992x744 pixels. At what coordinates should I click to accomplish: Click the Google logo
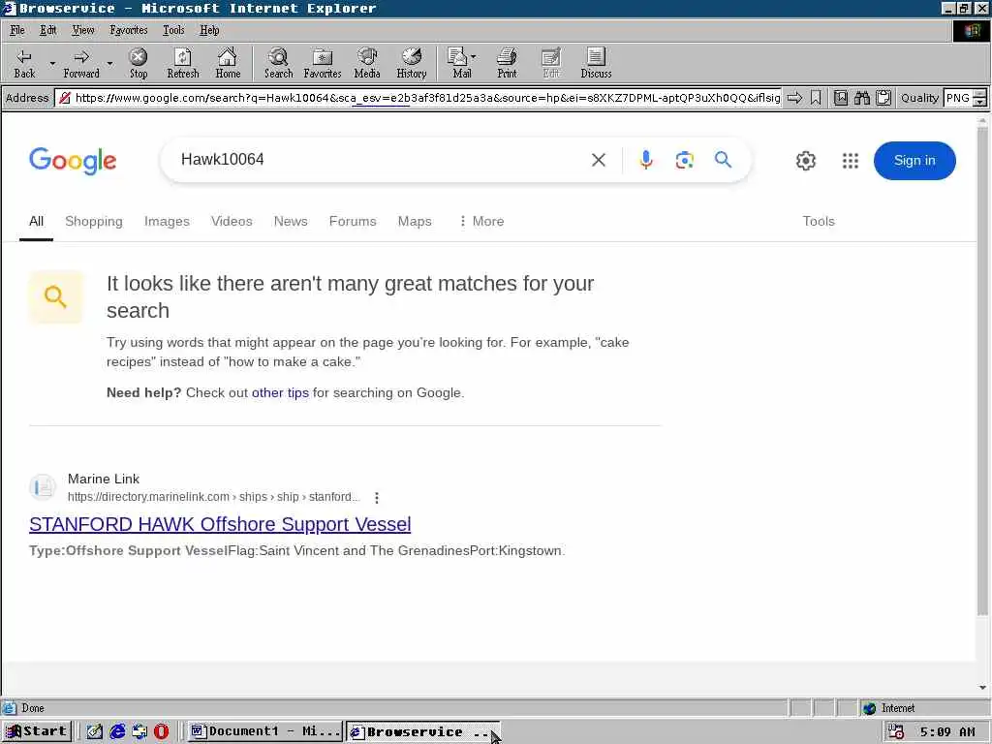tap(73, 161)
